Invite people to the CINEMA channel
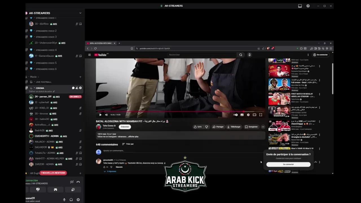The height and width of the screenshot is (203, 361). coord(77,88)
